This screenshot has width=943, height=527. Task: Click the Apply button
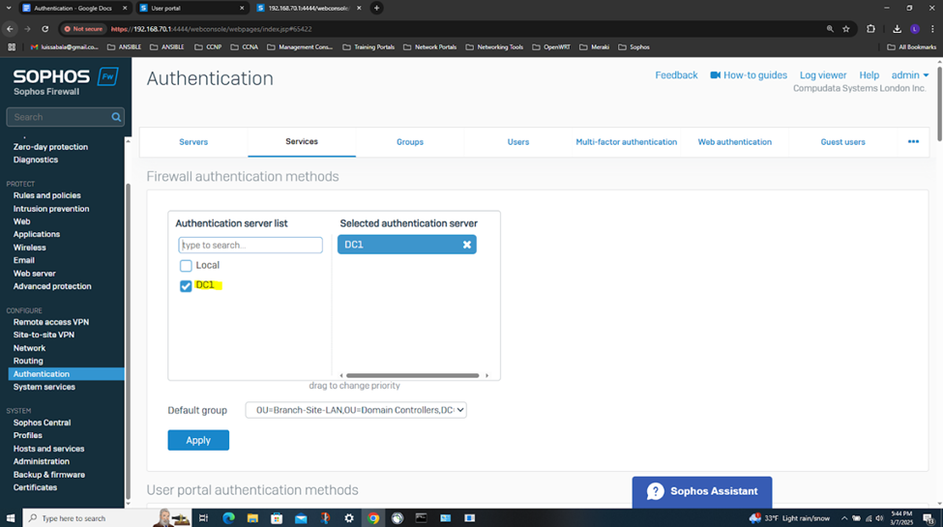point(198,440)
